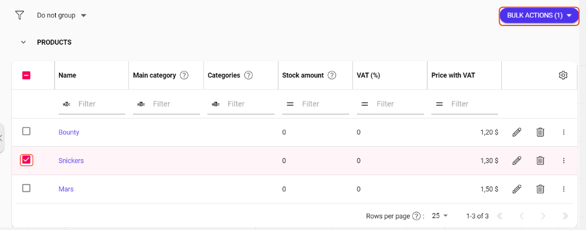Select the 1-3 of 3 pagination text
The height and width of the screenshot is (230, 586).
pos(477,216)
